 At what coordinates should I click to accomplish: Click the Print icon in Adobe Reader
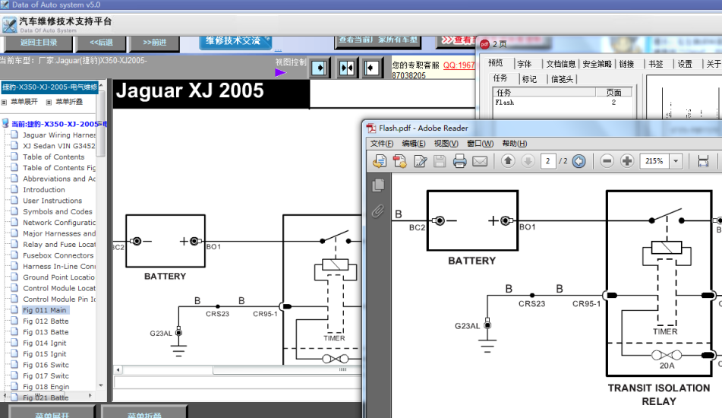coord(459,161)
